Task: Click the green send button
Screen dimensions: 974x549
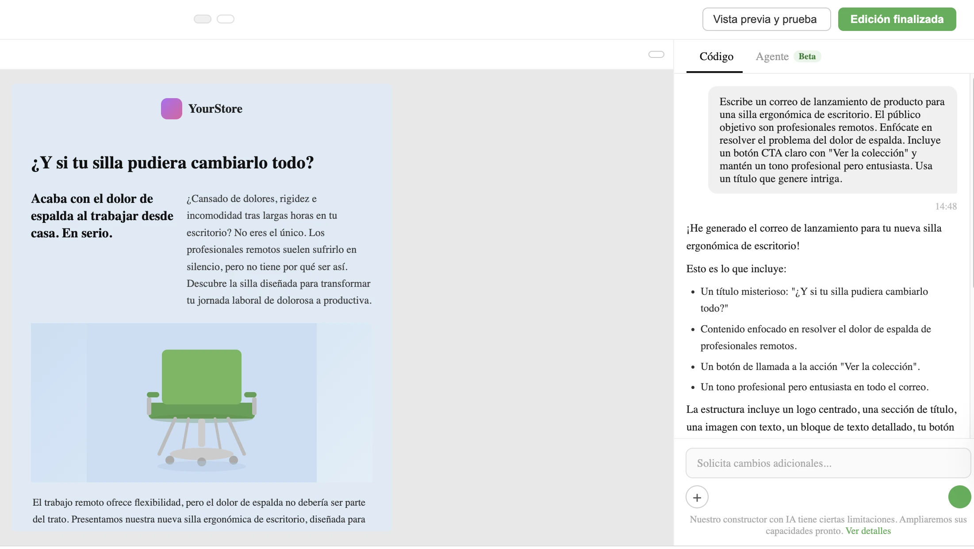Action: tap(959, 497)
